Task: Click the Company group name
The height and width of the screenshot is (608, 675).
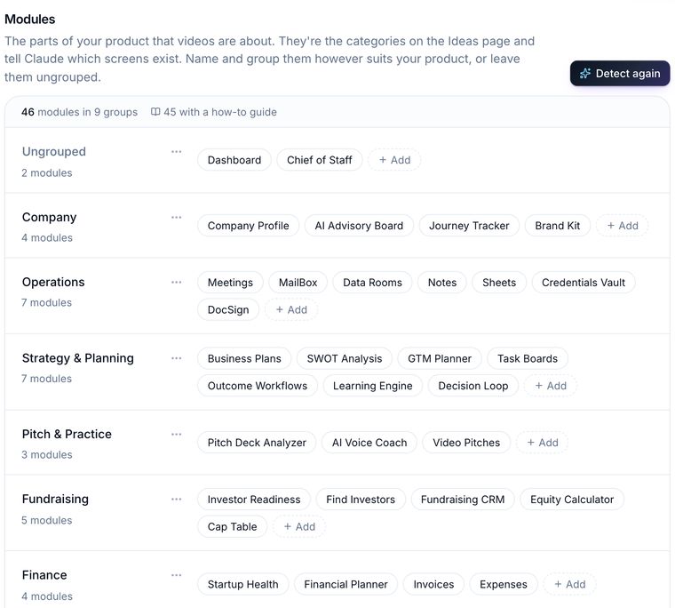Action: (49, 217)
